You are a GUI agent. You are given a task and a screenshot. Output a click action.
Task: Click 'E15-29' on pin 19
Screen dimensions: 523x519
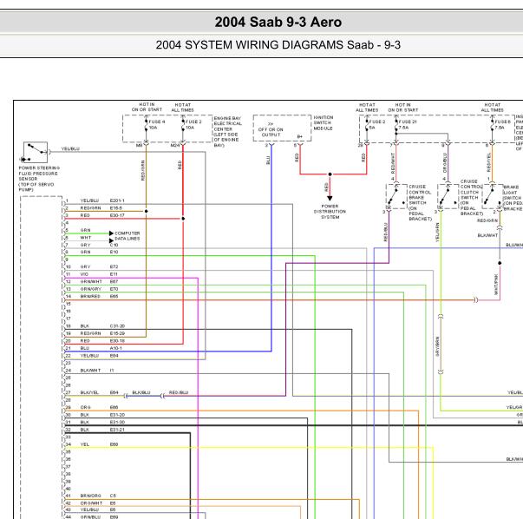[x=117, y=333]
